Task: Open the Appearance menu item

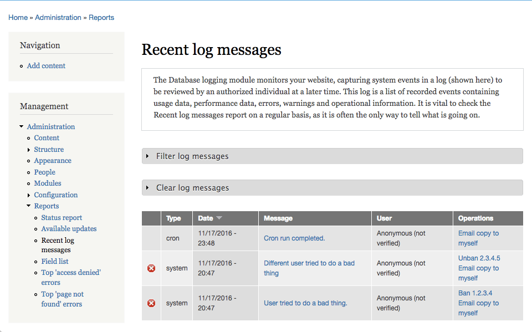Action: [53, 161]
